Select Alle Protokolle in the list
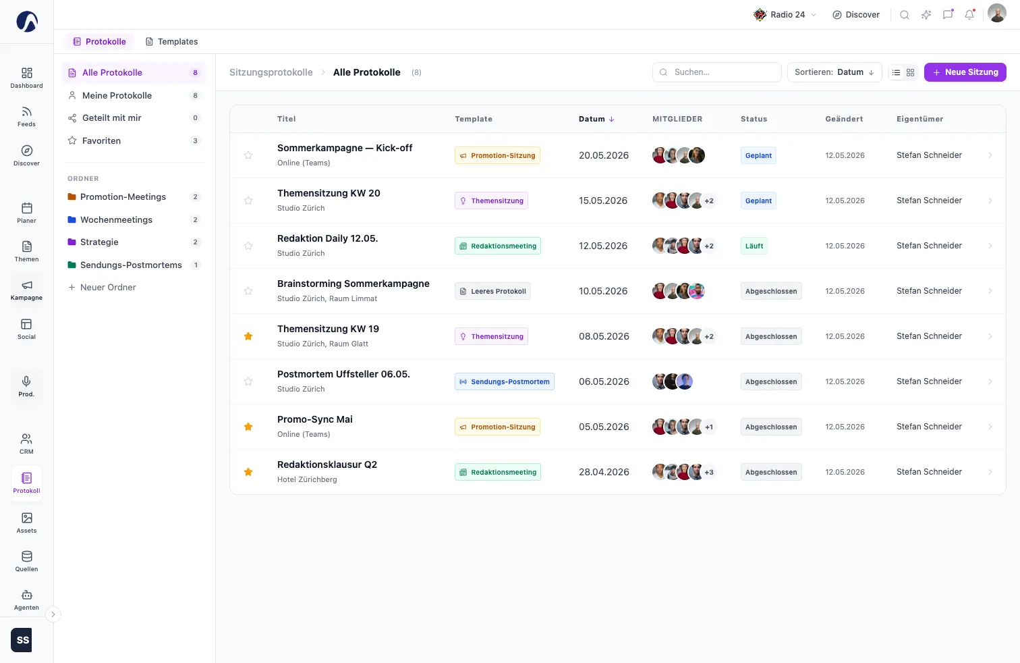The height and width of the screenshot is (663, 1020). tap(134, 73)
